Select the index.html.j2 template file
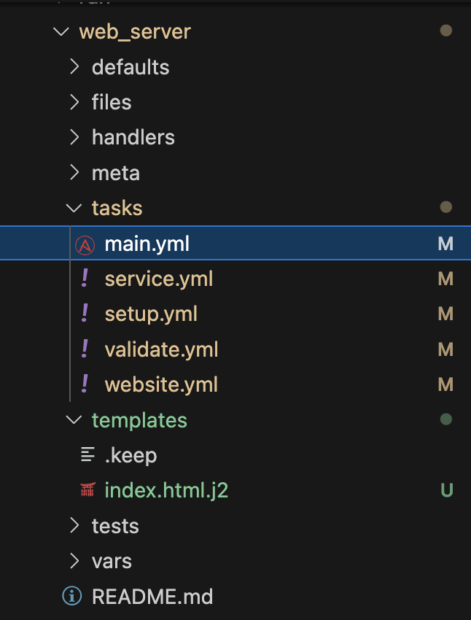 point(166,491)
